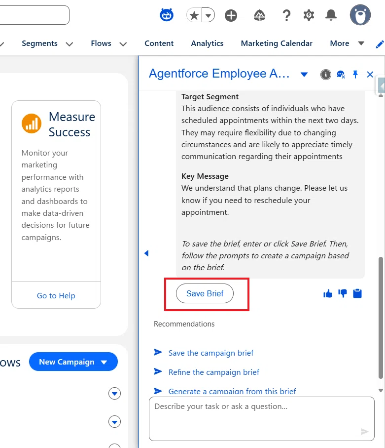
Task: Select 'Save the campaign brief' recommendation
Action: (211, 353)
